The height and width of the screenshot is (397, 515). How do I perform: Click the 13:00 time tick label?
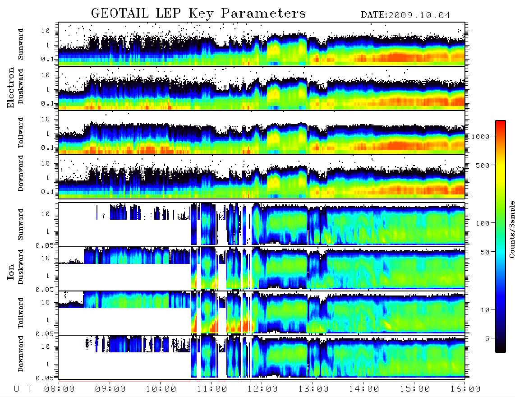pos(313,389)
